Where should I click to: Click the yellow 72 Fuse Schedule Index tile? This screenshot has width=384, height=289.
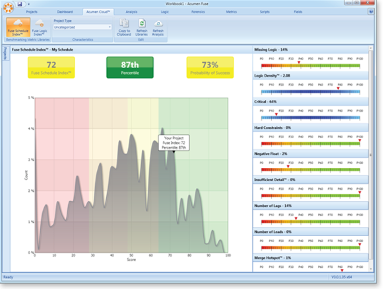tap(51, 67)
